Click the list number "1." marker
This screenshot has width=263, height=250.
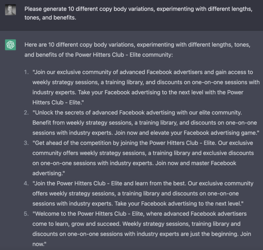coord(26,72)
